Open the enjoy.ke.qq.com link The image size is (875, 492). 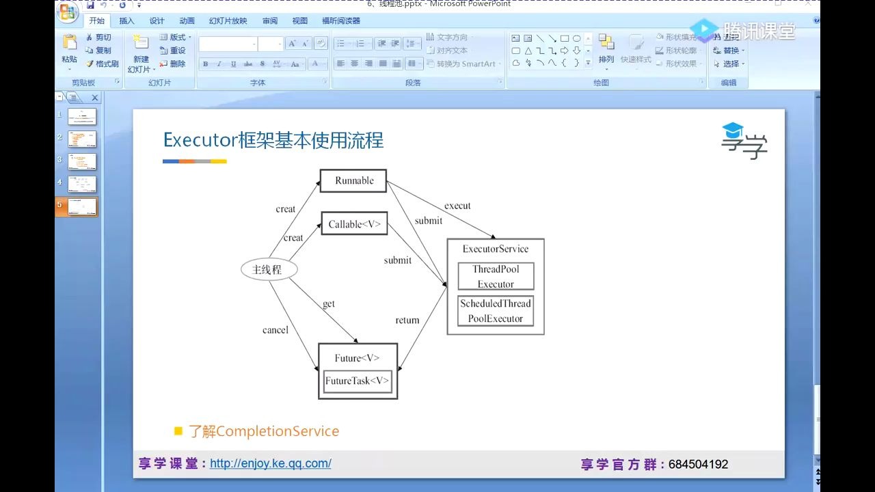click(271, 463)
